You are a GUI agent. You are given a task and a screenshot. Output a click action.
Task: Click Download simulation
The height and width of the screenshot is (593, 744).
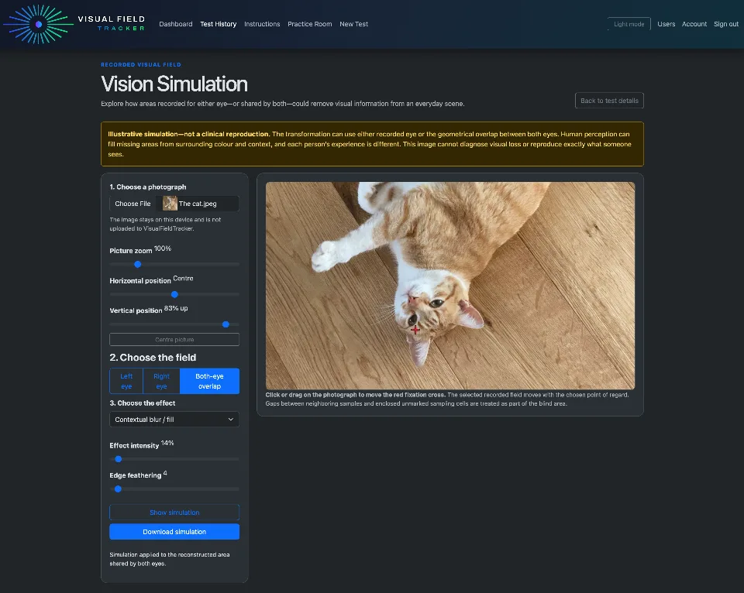click(174, 532)
